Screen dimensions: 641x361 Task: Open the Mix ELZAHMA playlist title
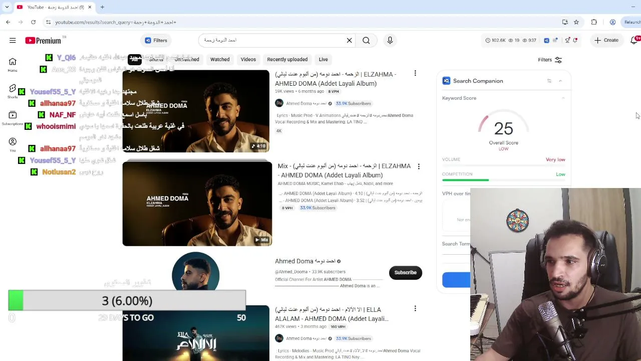(345, 171)
